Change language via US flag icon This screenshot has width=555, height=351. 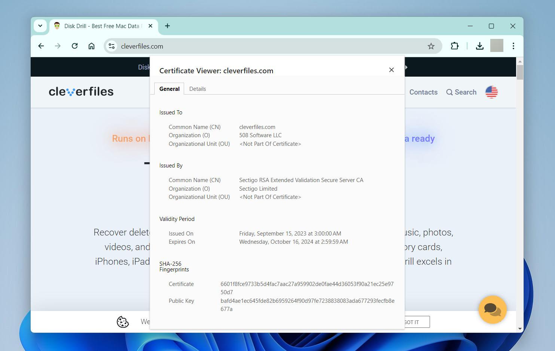click(x=491, y=92)
